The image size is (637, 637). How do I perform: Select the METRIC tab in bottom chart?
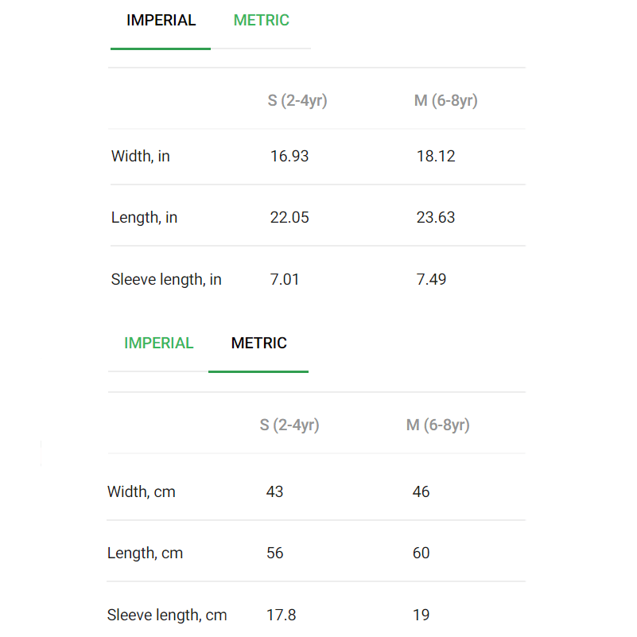(258, 344)
